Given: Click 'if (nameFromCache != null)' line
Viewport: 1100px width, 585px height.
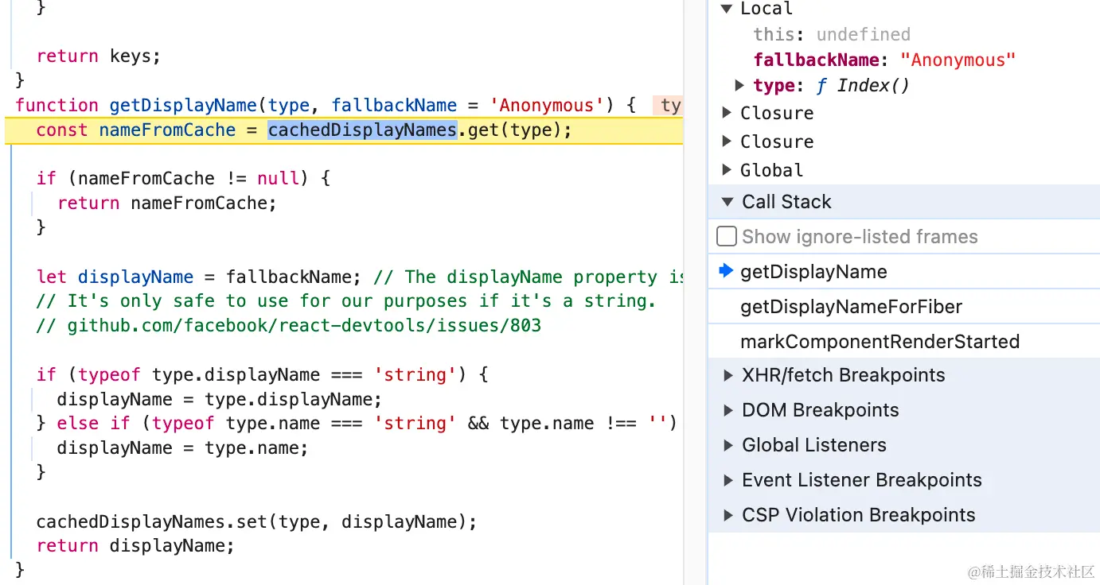Looking at the screenshot, I should pos(183,179).
